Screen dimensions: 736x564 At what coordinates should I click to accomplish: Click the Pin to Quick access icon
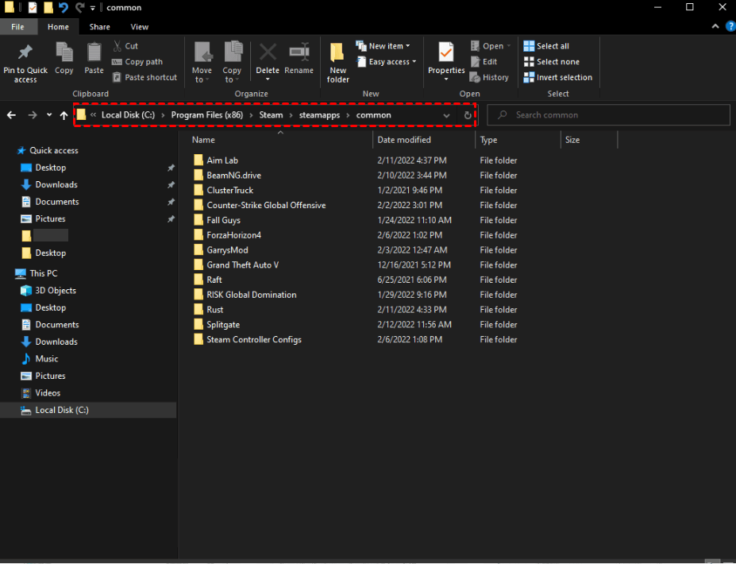(25, 54)
